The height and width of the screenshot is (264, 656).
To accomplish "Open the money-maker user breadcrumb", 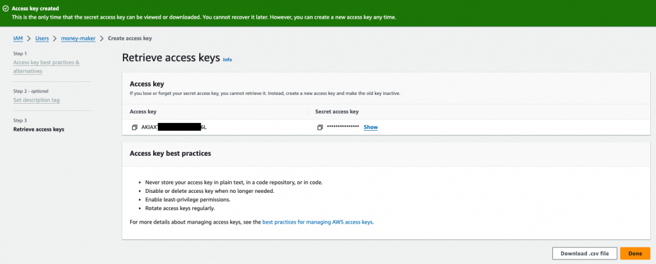I will (78, 38).
